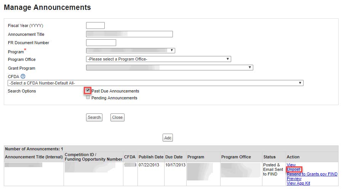
Task: Open the Program dropdown
Action: tap(130, 50)
